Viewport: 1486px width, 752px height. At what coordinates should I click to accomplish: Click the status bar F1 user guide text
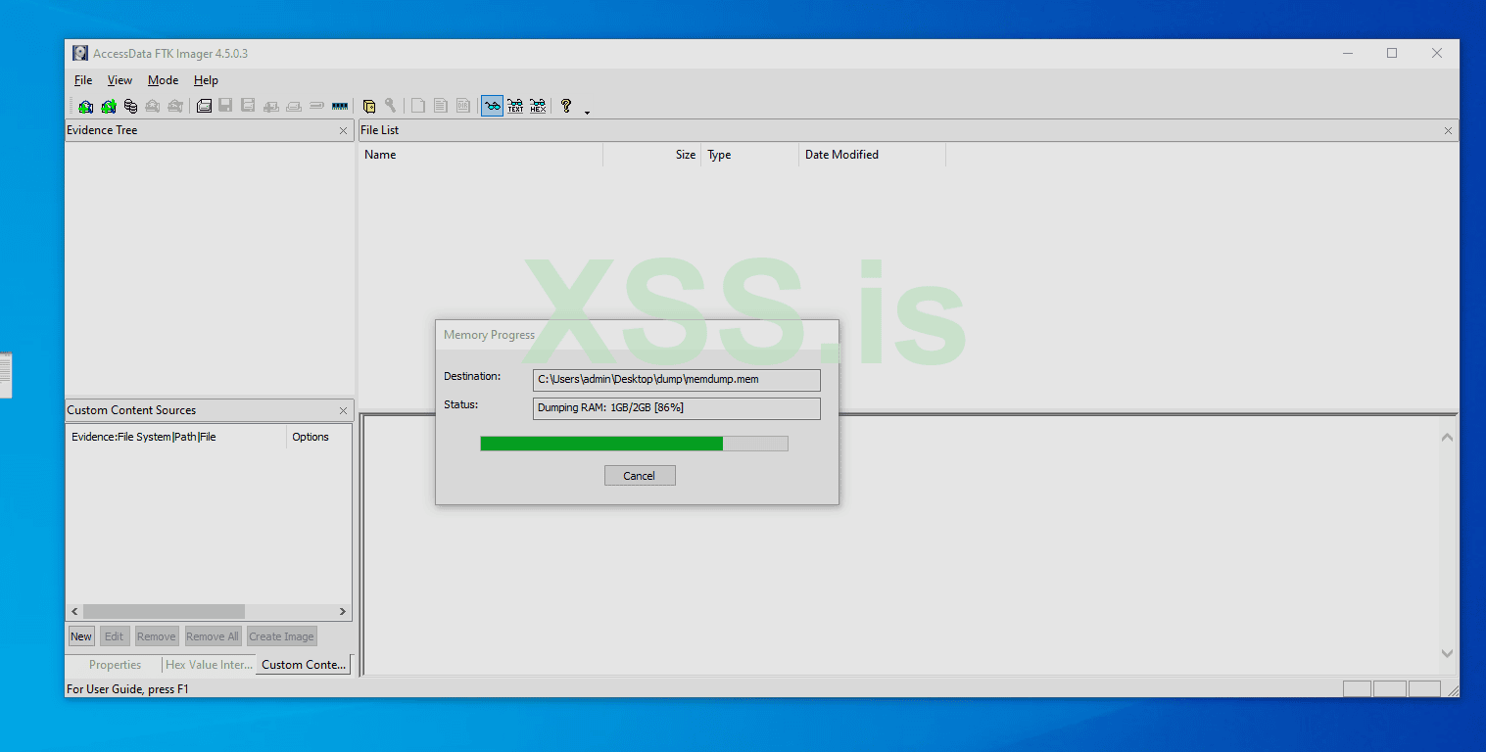click(x=127, y=689)
